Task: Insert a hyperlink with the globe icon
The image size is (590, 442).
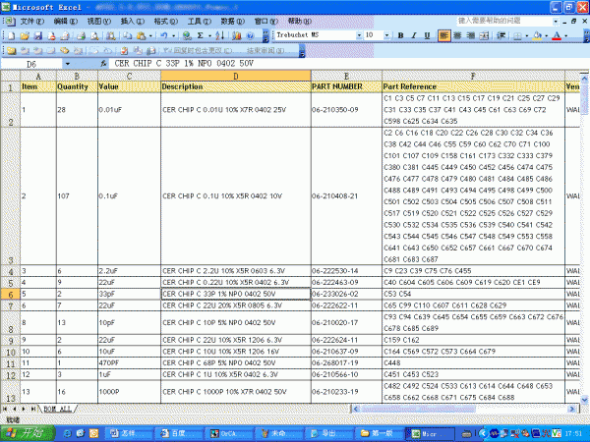Action: (x=187, y=35)
